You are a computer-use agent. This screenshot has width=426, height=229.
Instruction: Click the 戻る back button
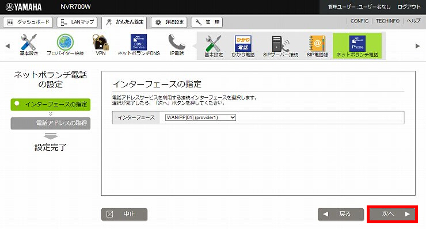(x=341, y=214)
